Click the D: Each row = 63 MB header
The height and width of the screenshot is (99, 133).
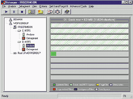pos(89,20)
